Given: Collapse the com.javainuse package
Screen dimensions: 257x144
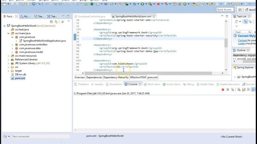Looking at the screenshot, I should point(12,37).
